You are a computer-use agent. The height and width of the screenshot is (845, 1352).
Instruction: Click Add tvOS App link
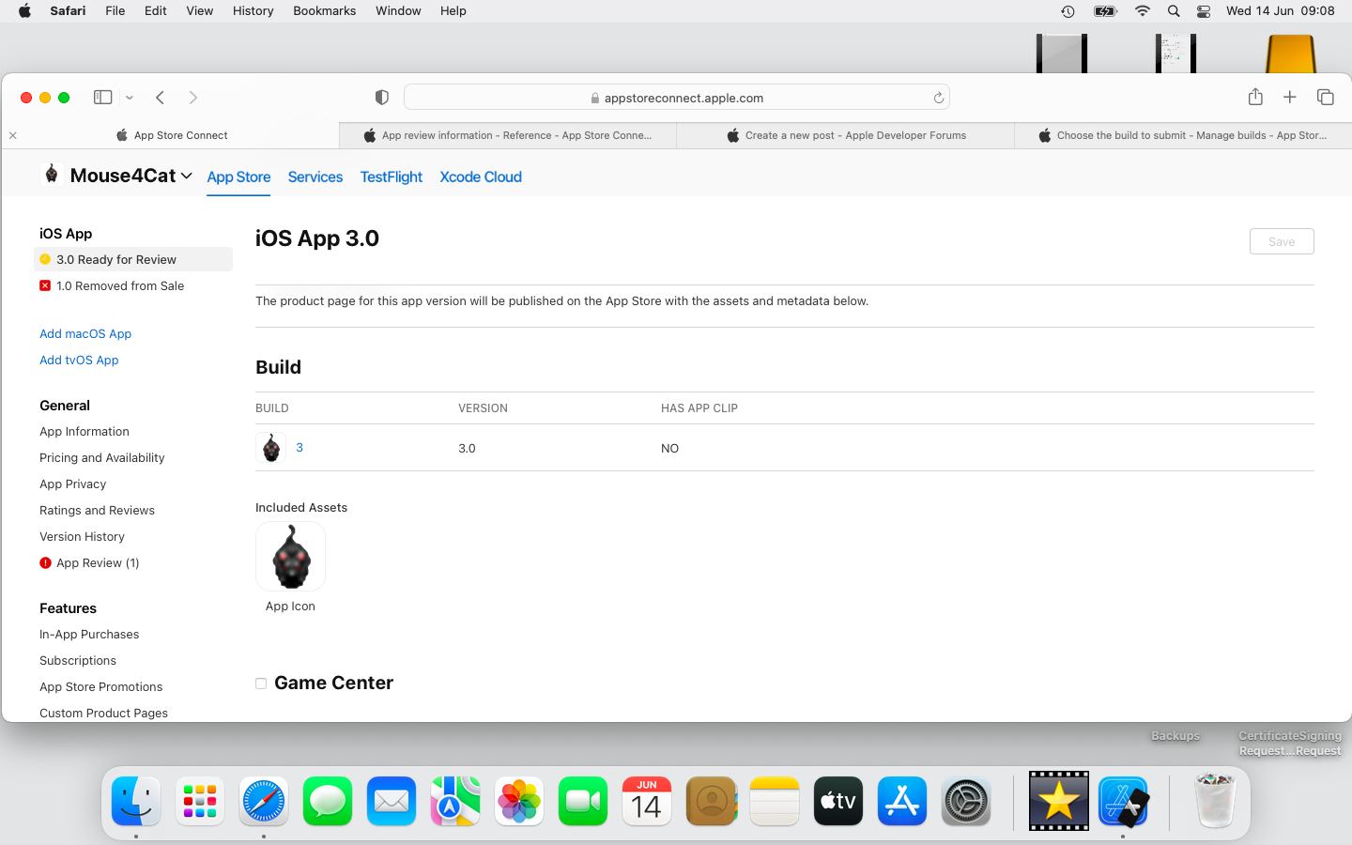79,360
